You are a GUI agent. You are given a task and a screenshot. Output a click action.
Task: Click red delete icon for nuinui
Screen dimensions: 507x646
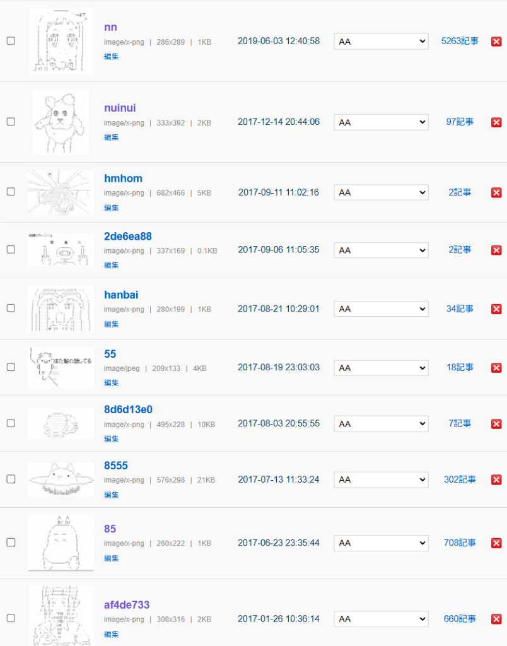(x=496, y=122)
